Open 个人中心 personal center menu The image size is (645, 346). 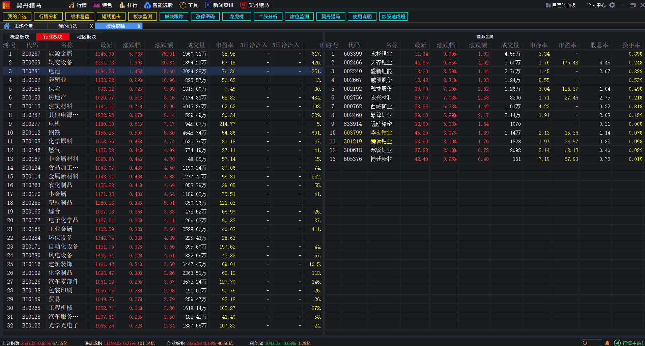596,5
